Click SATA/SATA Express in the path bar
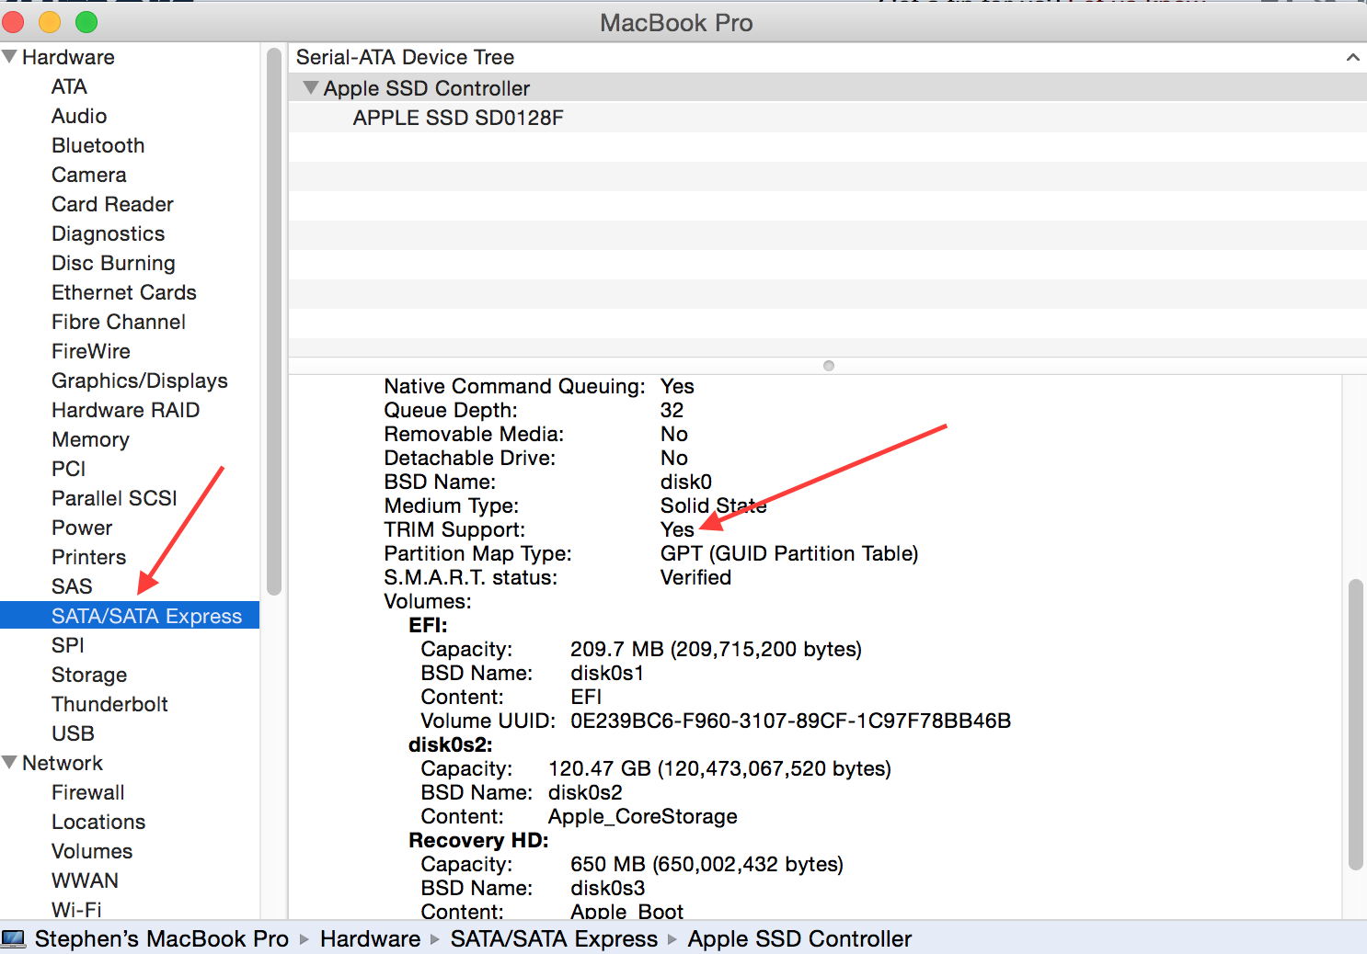Viewport: 1367px width, 954px height. (554, 938)
